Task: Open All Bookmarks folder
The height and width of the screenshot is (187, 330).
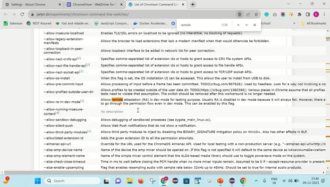Action: click(x=313, y=23)
